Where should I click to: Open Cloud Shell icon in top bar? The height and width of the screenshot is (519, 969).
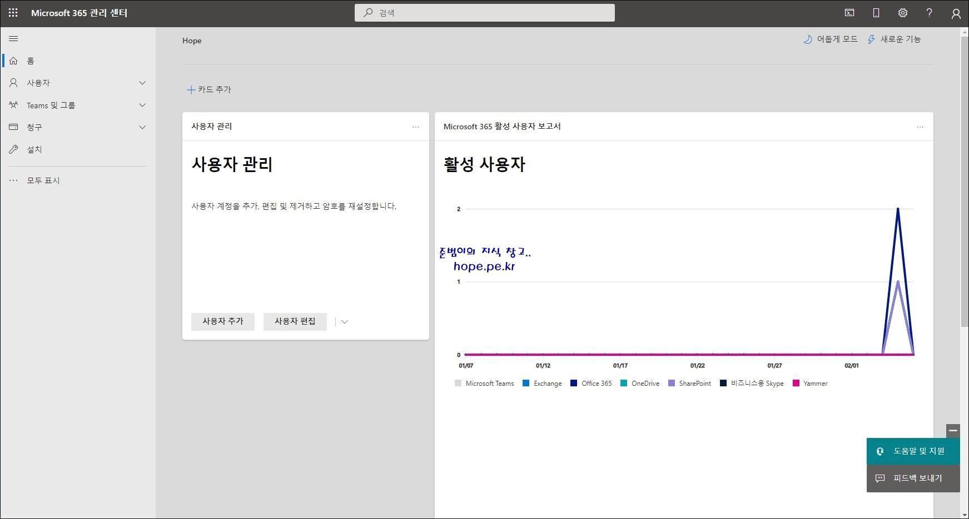pos(849,13)
